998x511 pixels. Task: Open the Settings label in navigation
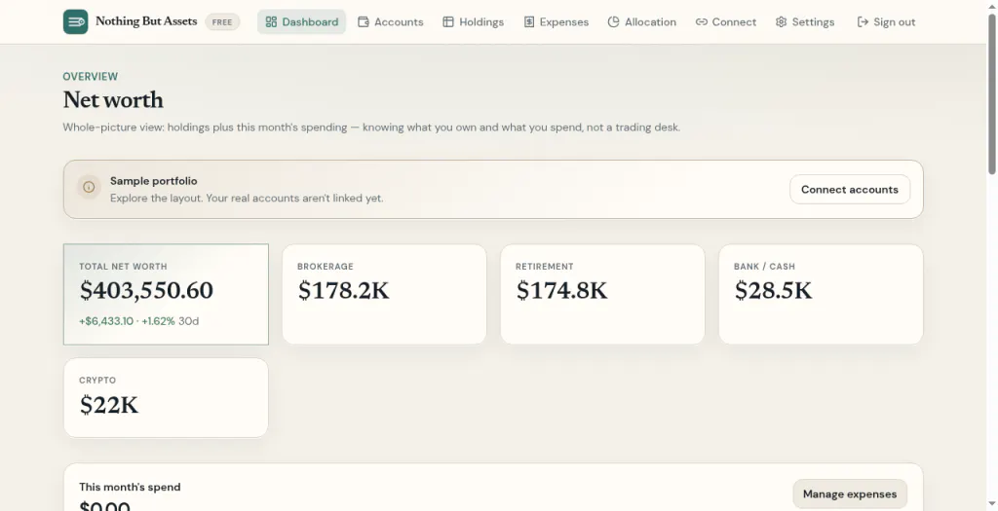813,21
